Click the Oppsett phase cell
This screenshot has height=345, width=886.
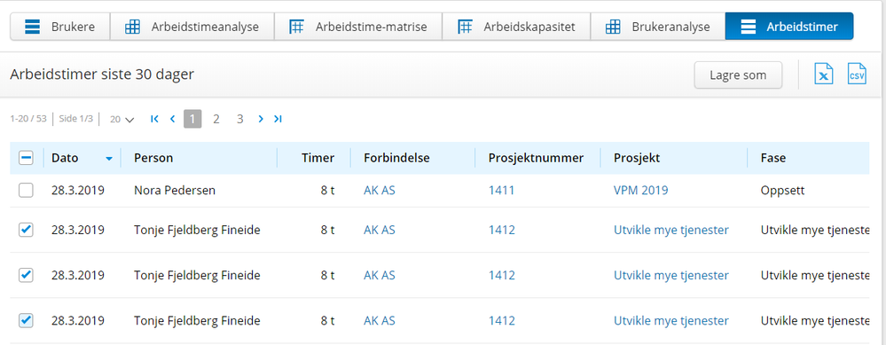click(782, 191)
